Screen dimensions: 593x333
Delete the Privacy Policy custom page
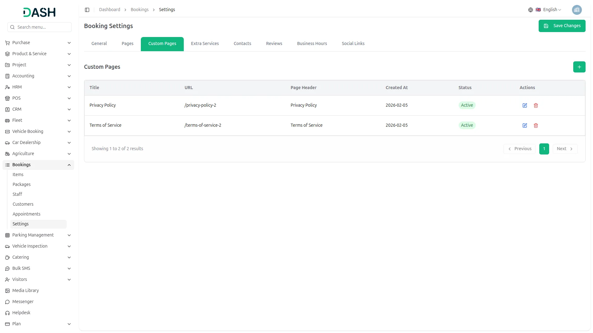tap(536, 105)
